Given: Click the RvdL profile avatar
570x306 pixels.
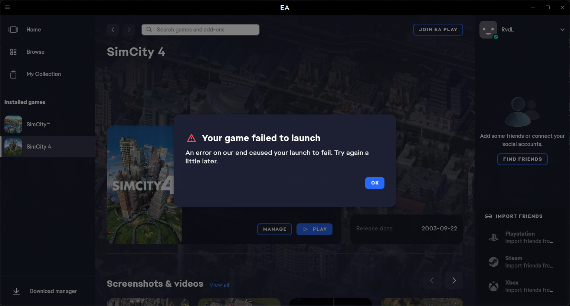Looking at the screenshot, I should pyautogui.click(x=488, y=30).
